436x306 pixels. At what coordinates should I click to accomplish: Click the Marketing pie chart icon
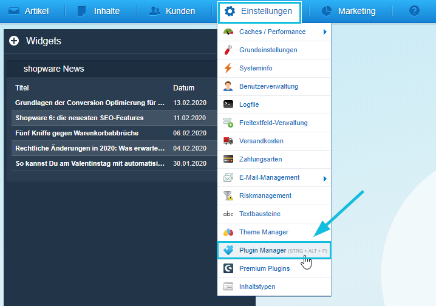coord(327,11)
